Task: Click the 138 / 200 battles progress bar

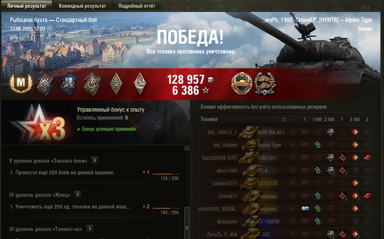Action: pos(166,174)
